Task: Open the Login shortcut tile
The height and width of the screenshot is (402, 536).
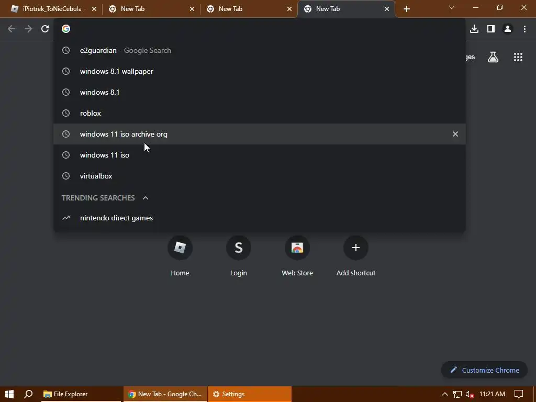Action: point(239,256)
